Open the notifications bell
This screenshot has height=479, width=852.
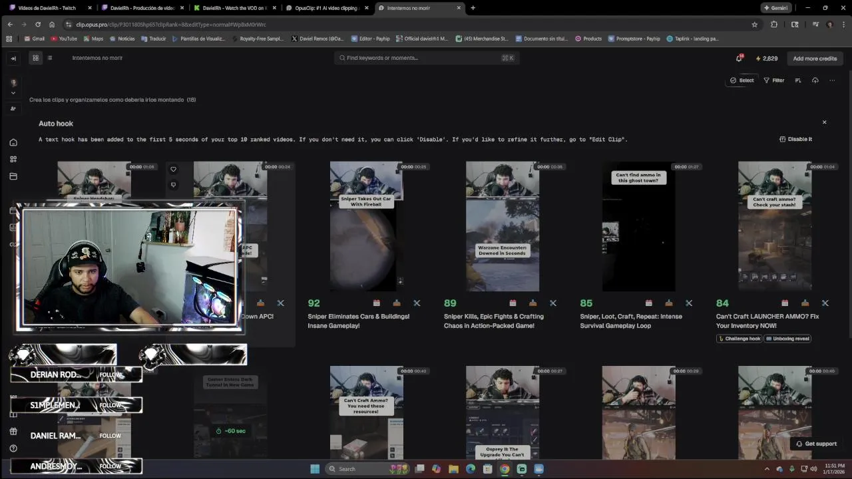tap(739, 58)
